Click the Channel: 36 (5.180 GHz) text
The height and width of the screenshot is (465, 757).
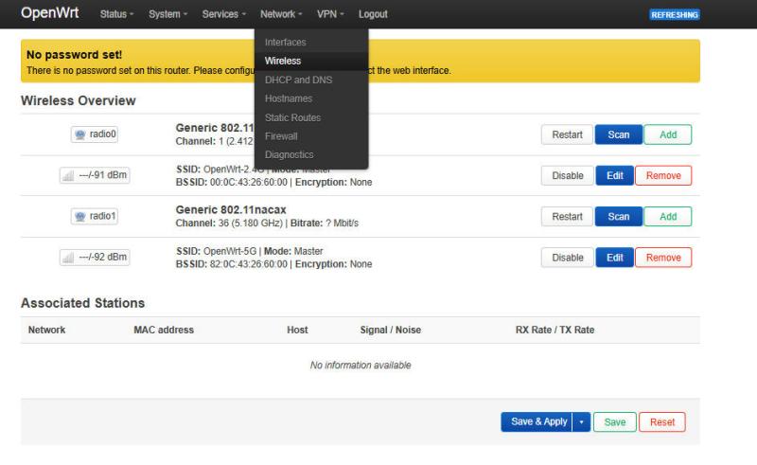[x=229, y=224]
